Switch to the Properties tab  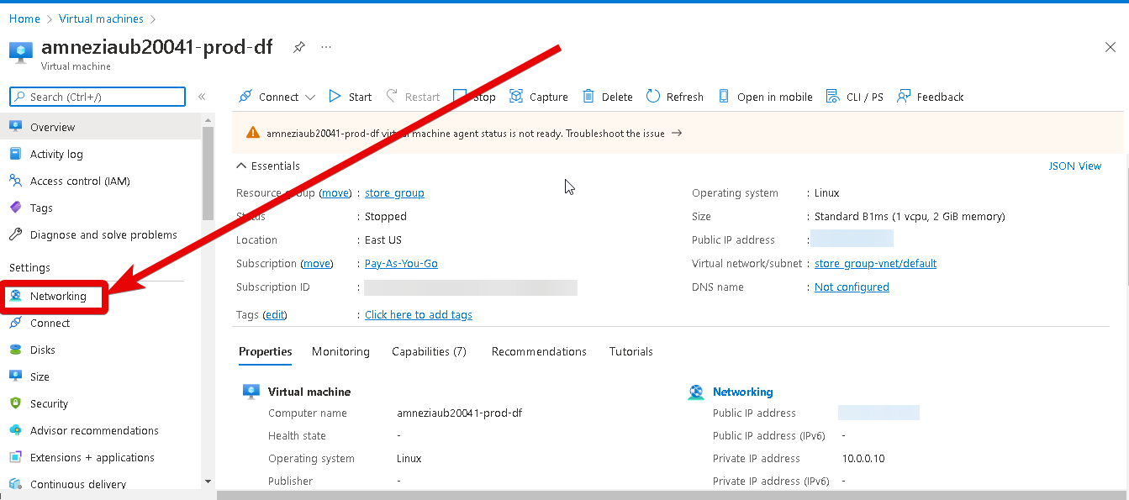[x=266, y=351]
